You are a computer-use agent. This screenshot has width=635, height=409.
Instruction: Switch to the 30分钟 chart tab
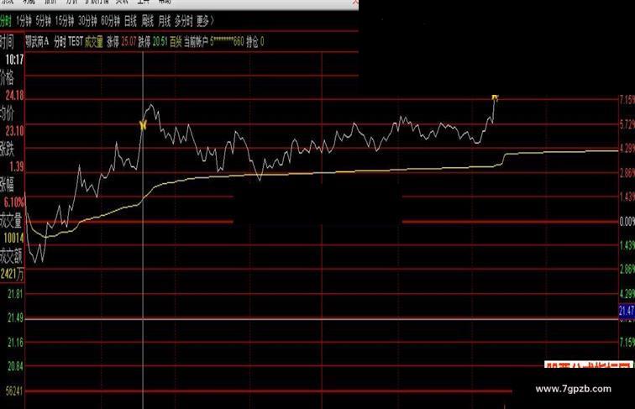(x=87, y=21)
